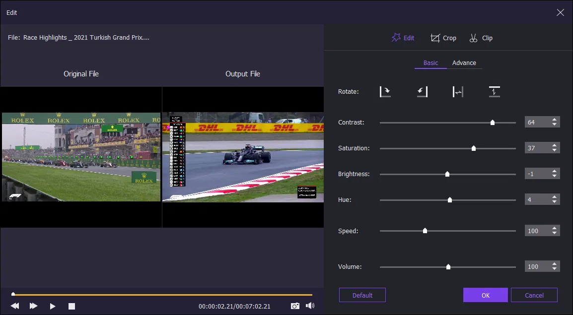Decrease Contrast value with down arrow

[x=554, y=125]
